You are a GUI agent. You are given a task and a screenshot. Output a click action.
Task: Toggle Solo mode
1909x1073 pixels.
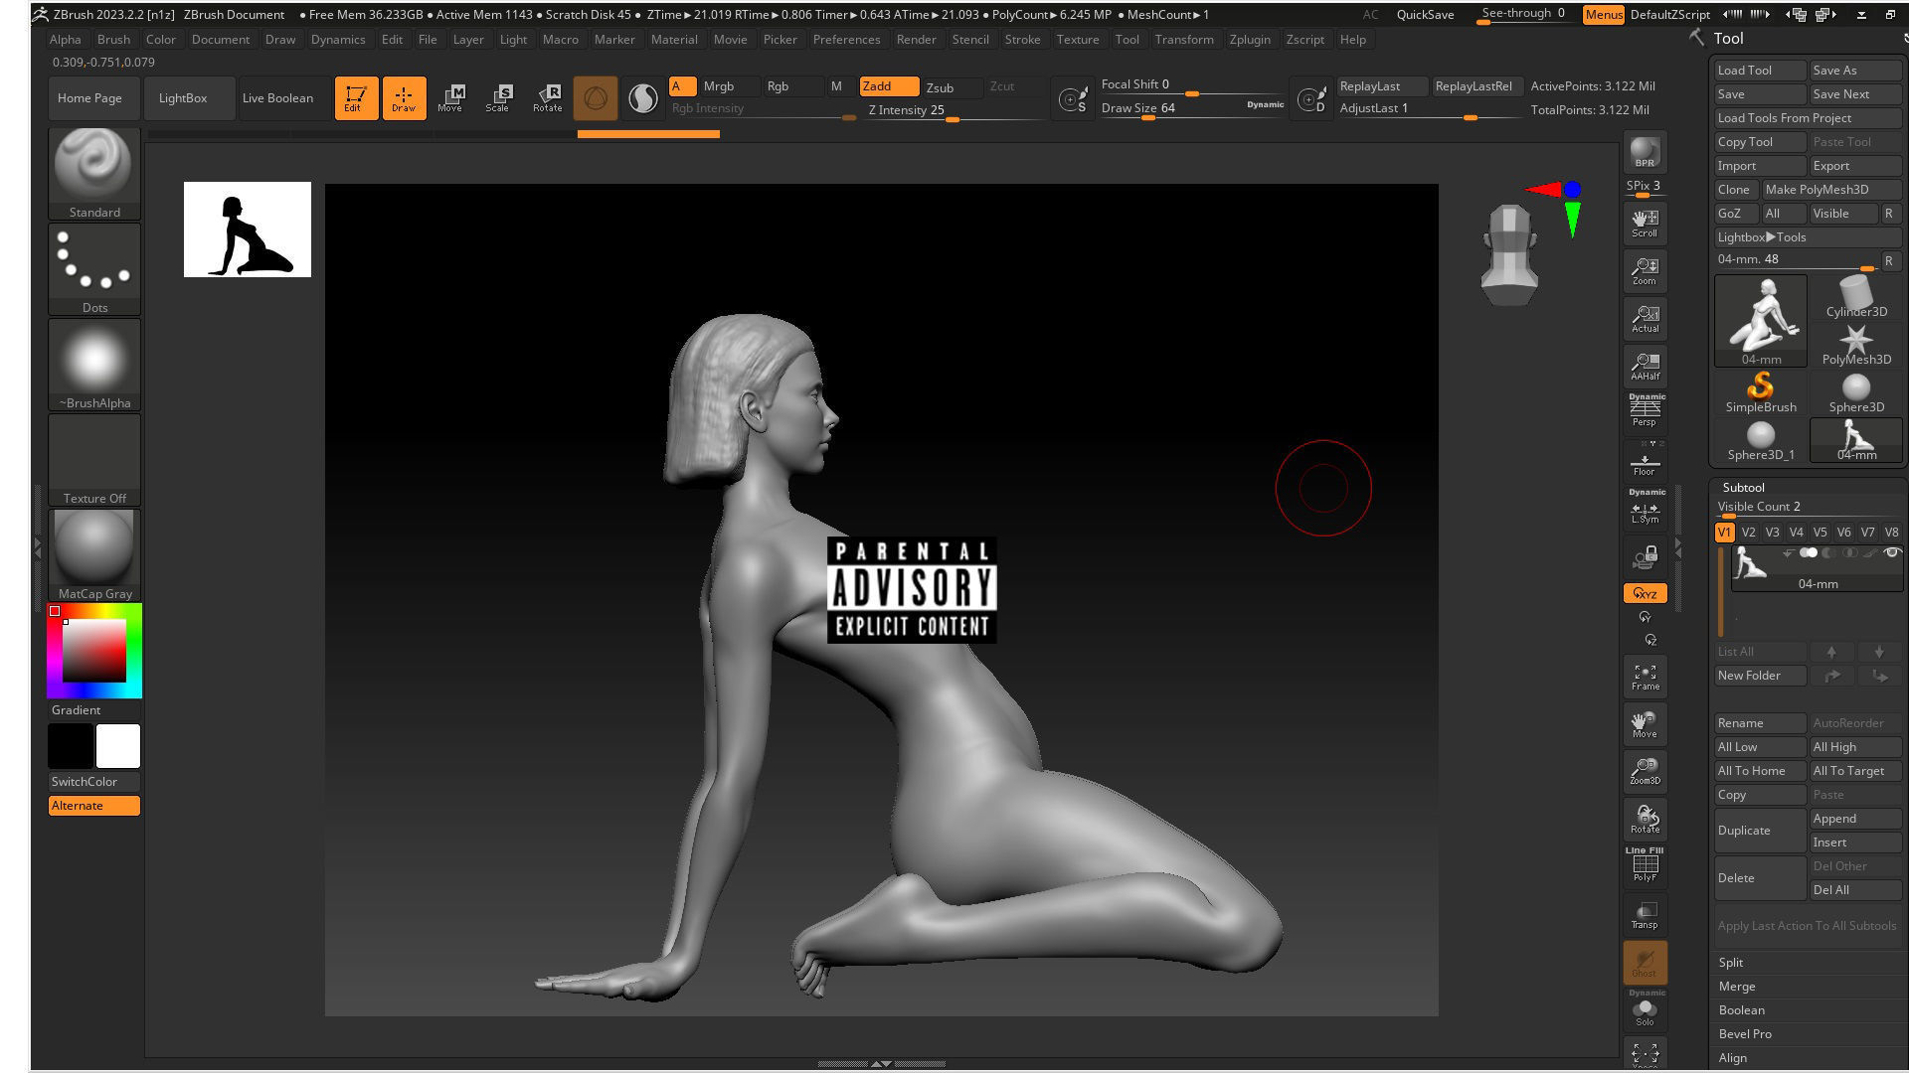point(1645,1009)
